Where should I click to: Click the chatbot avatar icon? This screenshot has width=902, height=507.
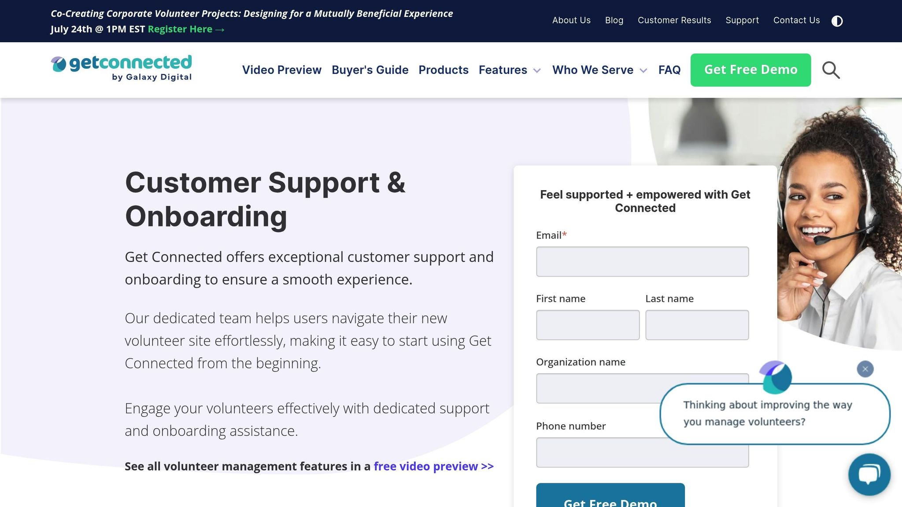point(776,377)
